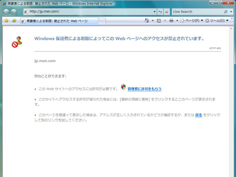Click the address bar showing http://jp.msn.com/

tap(88, 11)
